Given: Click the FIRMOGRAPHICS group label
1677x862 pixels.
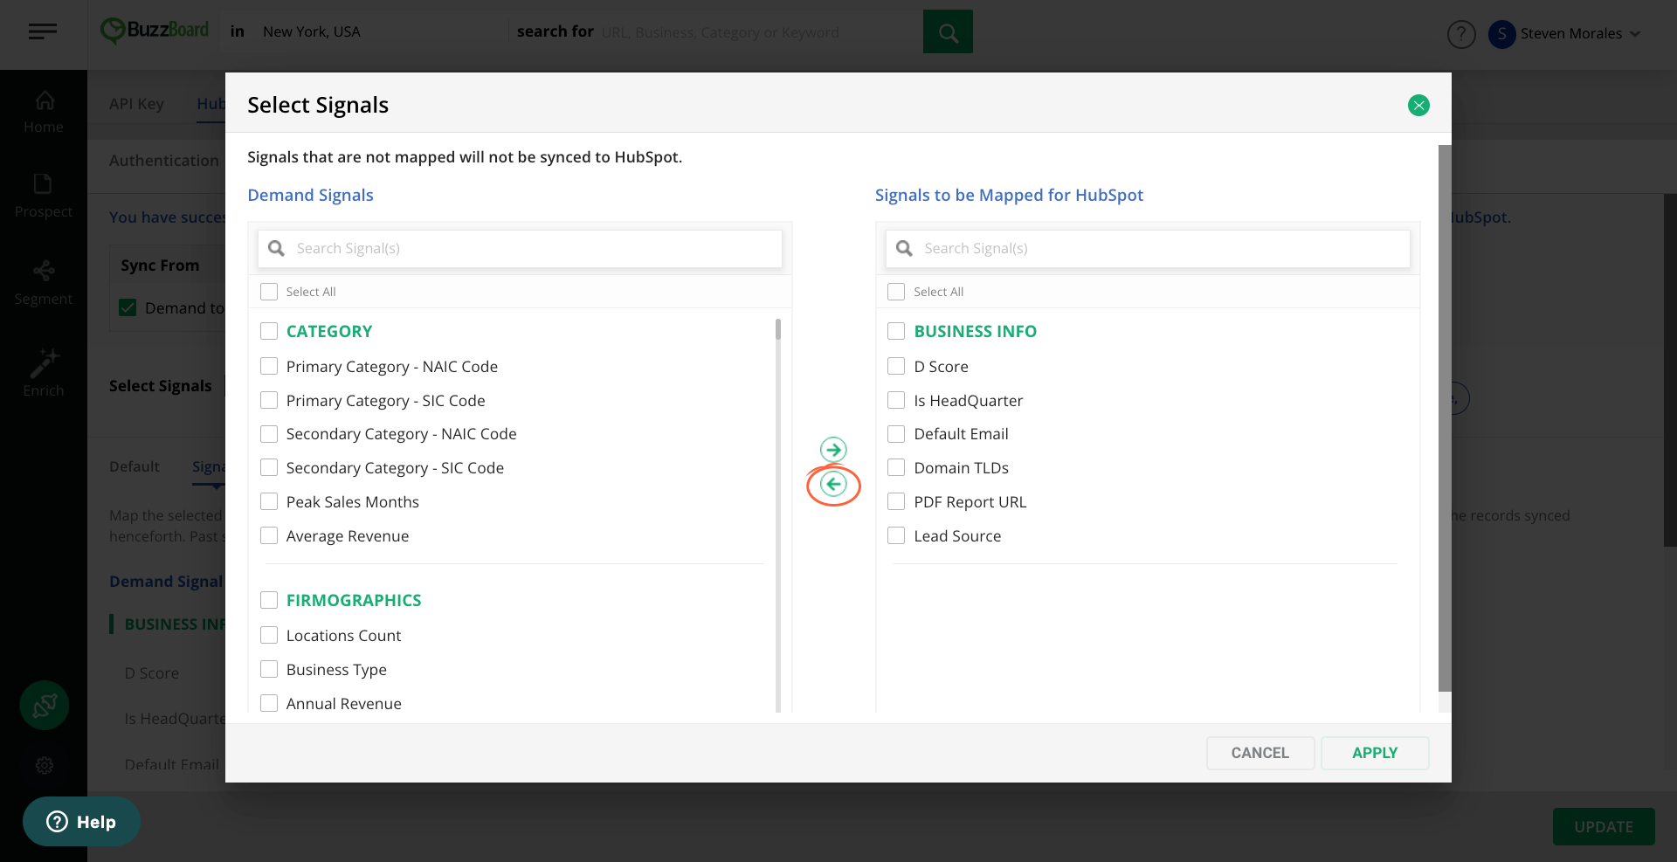Looking at the screenshot, I should point(354,600).
